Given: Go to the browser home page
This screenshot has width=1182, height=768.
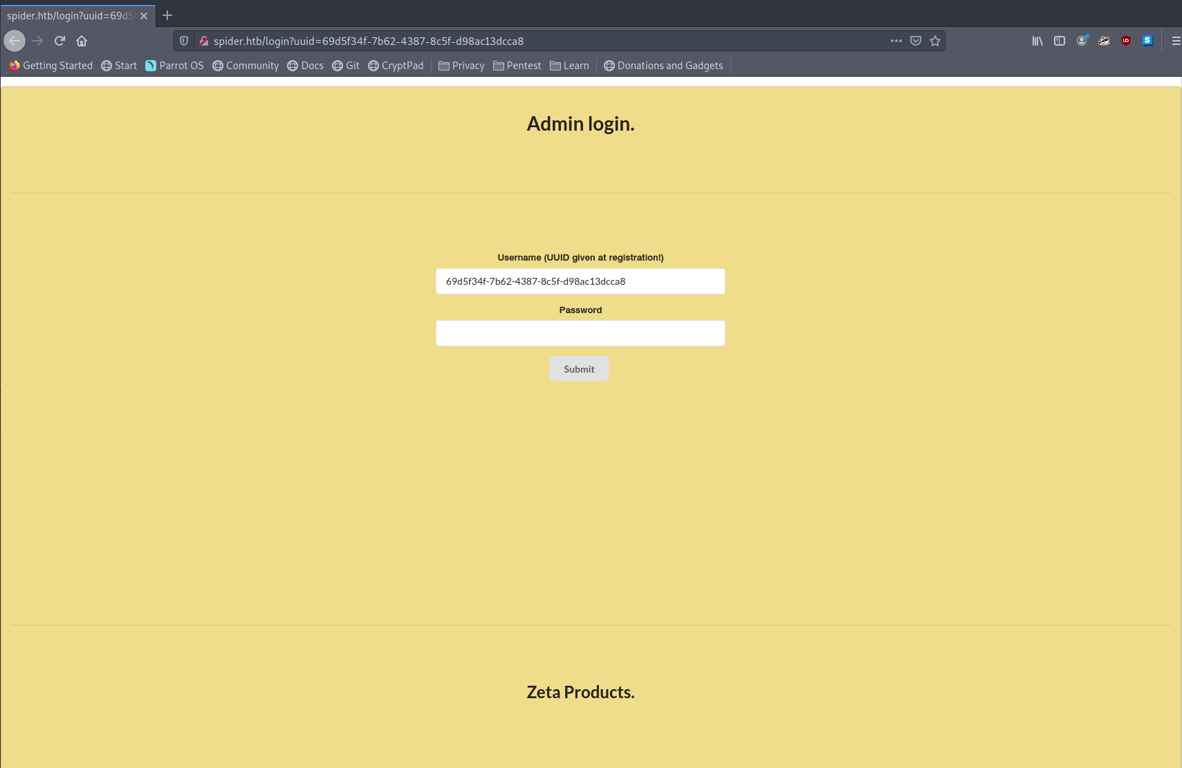Looking at the screenshot, I should coord(82,41).
